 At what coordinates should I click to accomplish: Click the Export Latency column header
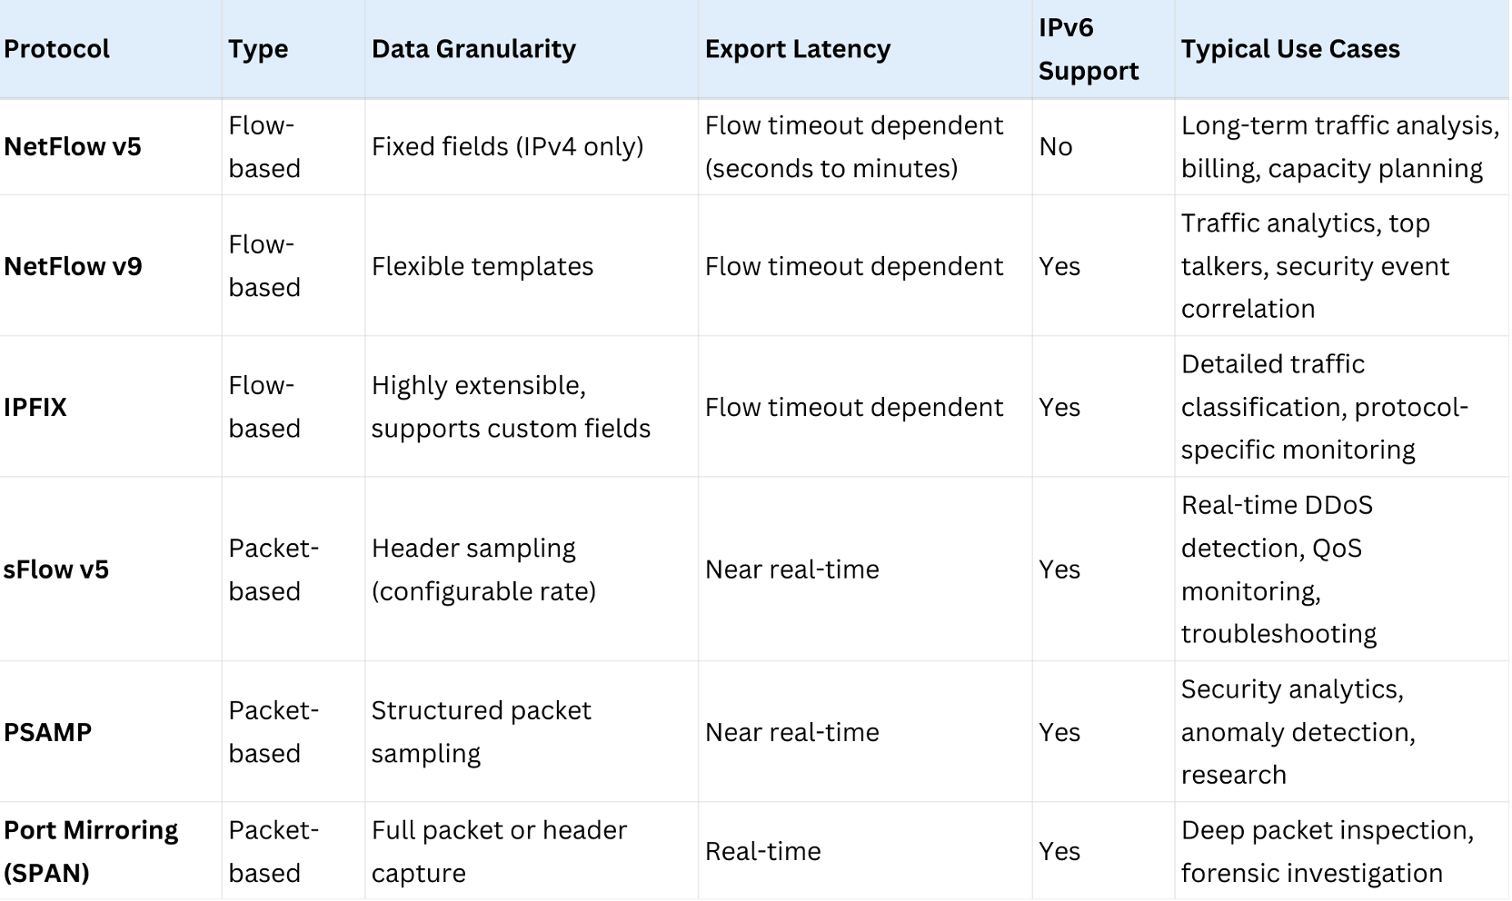coord(798,49)
